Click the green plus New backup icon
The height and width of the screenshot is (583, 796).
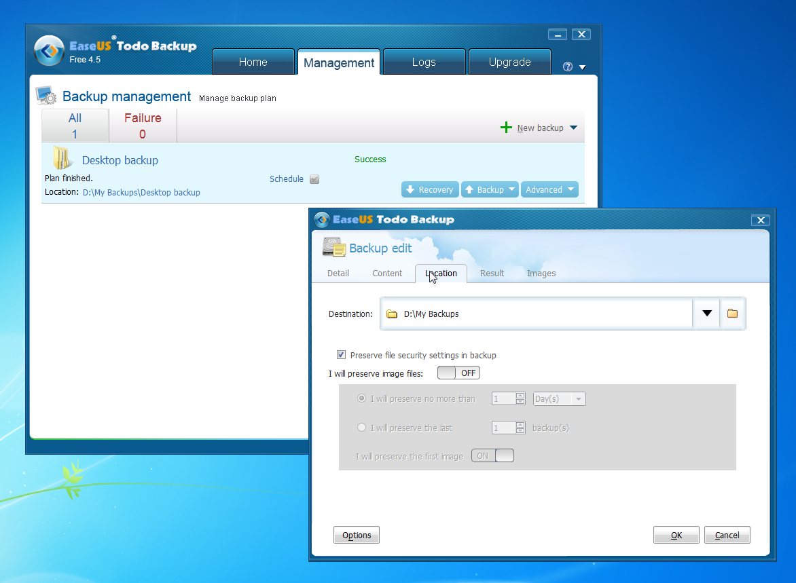click(x=505, y=128)
